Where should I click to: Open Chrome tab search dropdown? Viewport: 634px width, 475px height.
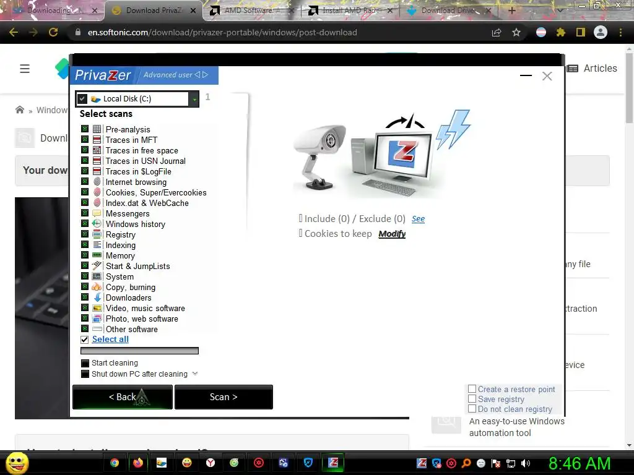[x=560, y=11]
